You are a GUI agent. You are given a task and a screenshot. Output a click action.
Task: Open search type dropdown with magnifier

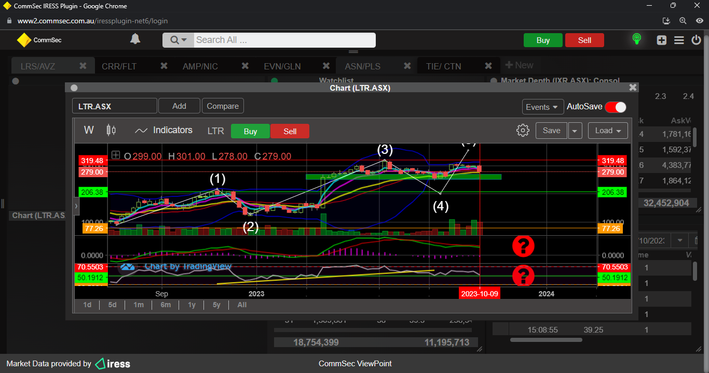point(178,40)
